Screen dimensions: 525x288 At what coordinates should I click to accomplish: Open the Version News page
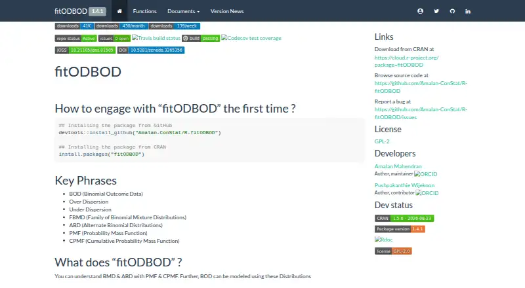227,11
